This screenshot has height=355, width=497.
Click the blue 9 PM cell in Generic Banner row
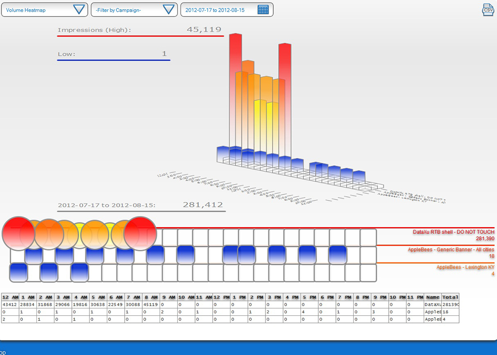[x=338, y=255]
